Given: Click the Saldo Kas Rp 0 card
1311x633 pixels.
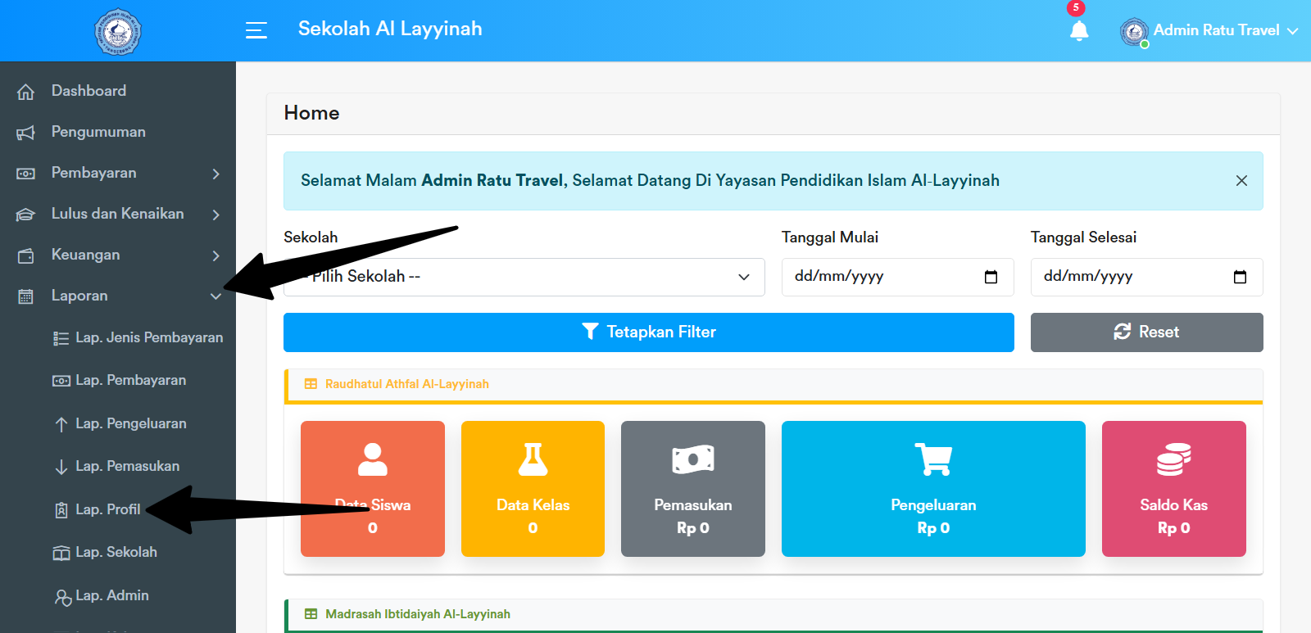Looking at the screenshot, I should click(x=1174, y=489).
